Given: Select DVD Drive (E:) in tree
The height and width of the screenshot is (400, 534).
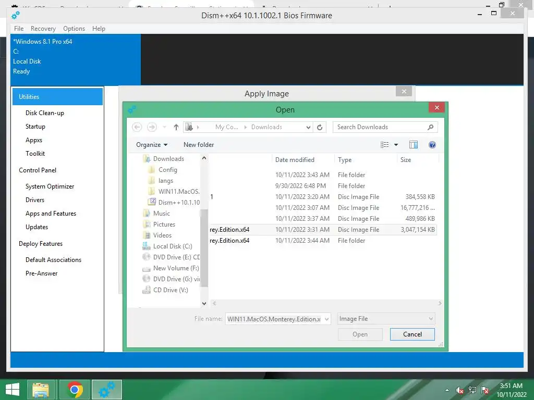Looking at the screenshot, I should 171,257.
